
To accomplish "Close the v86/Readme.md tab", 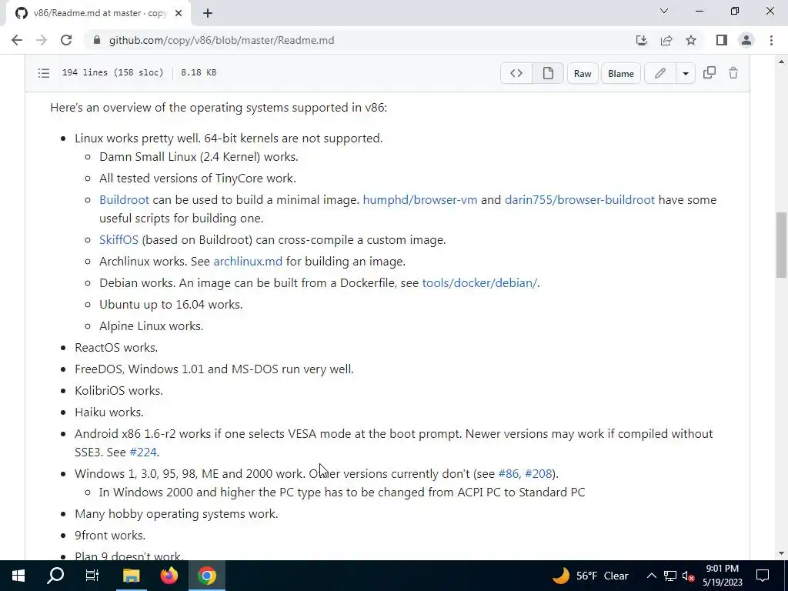I will click(x=179, y=13).
